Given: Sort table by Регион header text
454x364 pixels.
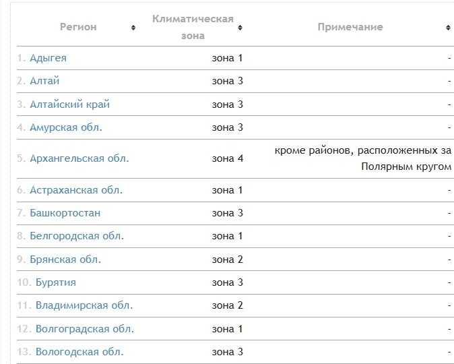Looking at the screenshot, I should (x=78, y=27).
